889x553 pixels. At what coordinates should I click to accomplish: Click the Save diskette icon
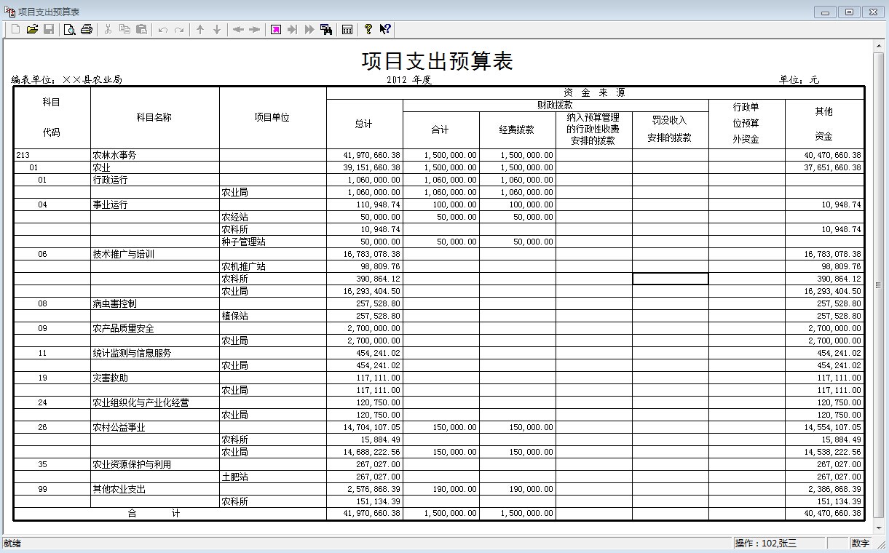pos(49,29)
